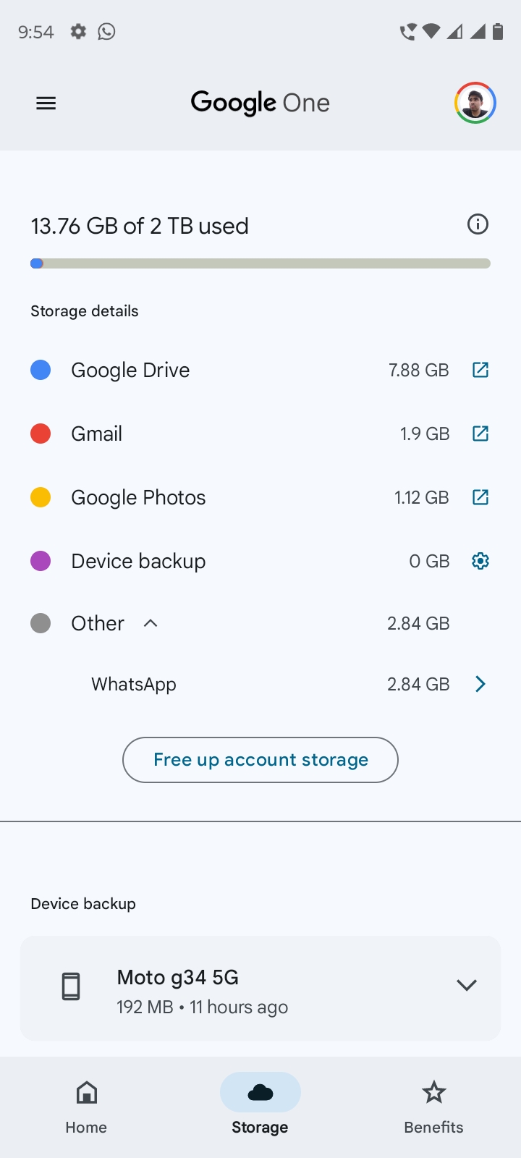Tap the blue Google Drive color dot
The height and width of the screenshot is (1158, 521).
pyautogui.click(x=41, y=370)
